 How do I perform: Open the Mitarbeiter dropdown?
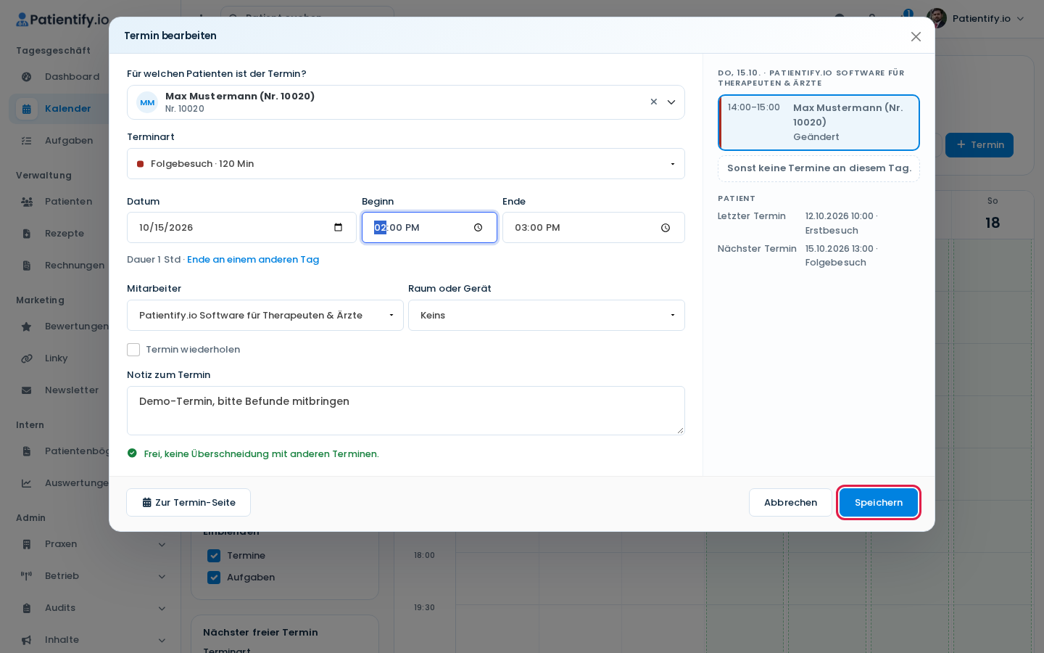[x=265, y=316]
